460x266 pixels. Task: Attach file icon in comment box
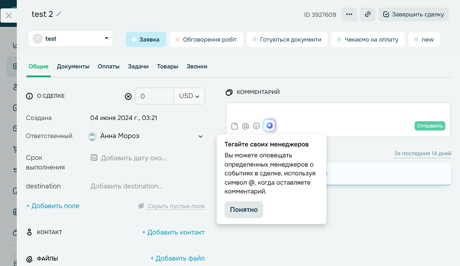(235, 126)
